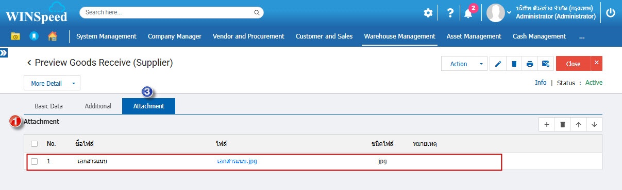Open the notifications bell icon
Viewport: 622px width, 190px height.
click(468, 13)
